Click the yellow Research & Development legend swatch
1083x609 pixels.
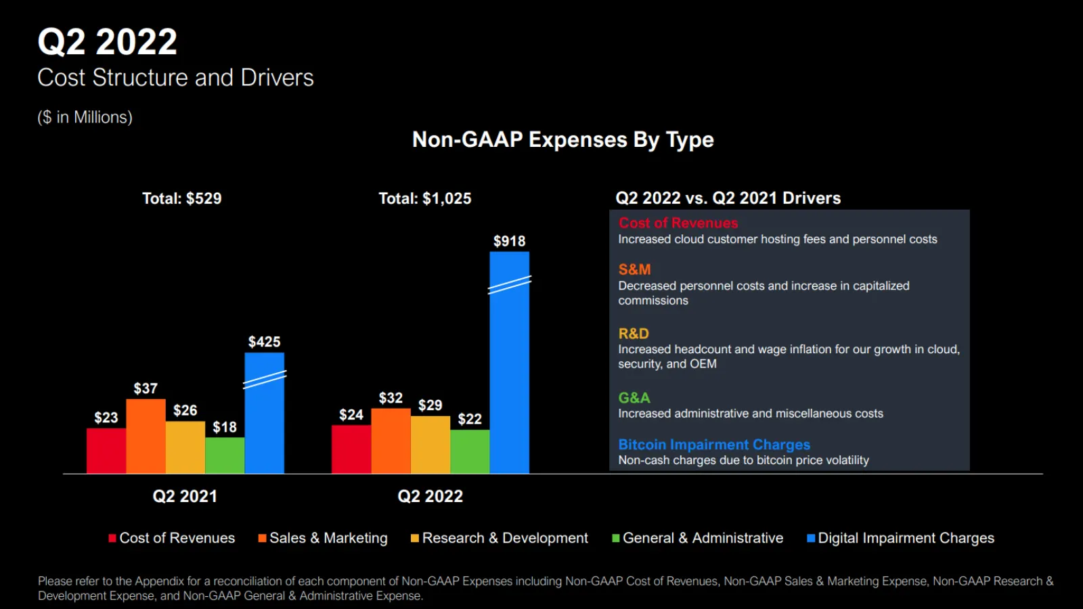[415, 539]
